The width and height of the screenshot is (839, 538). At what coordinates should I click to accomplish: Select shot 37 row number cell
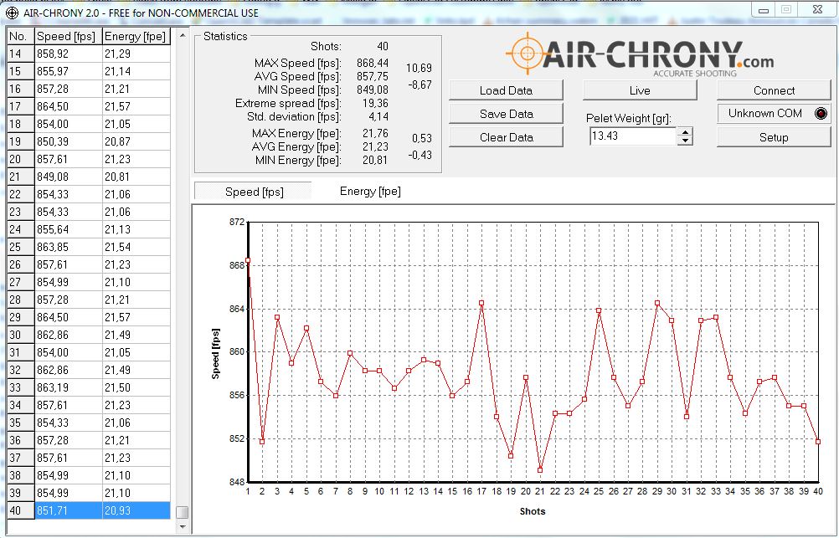point(20,458)
